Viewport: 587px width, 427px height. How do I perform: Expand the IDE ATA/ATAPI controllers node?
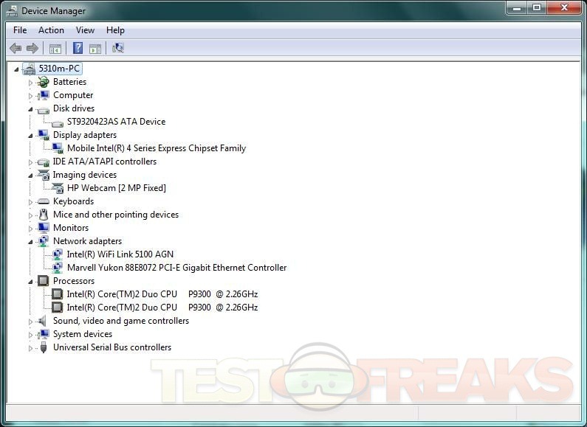point(31,162)
